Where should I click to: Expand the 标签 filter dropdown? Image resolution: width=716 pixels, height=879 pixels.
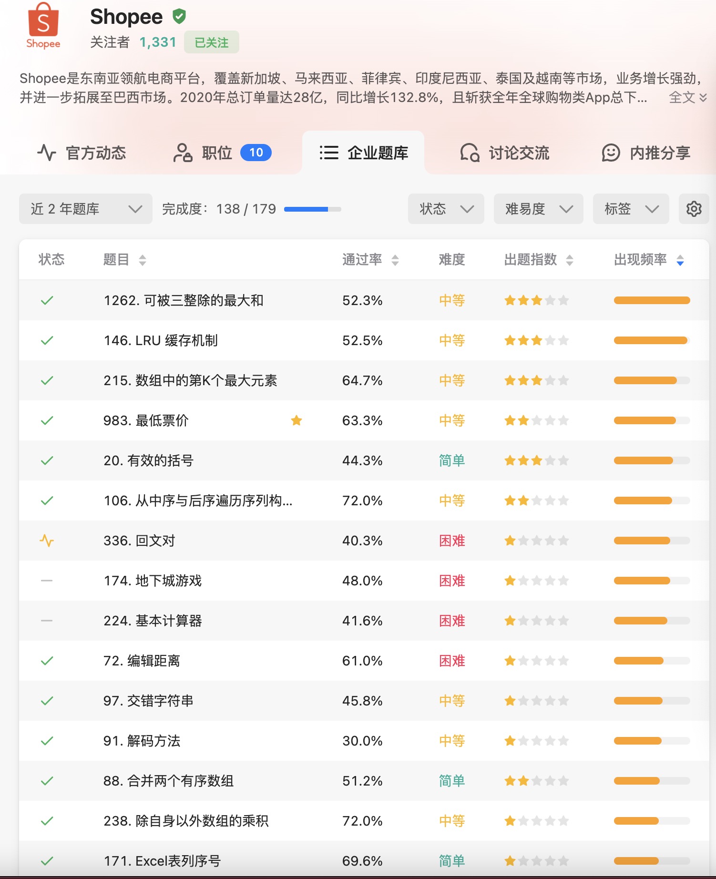[631, 209]
